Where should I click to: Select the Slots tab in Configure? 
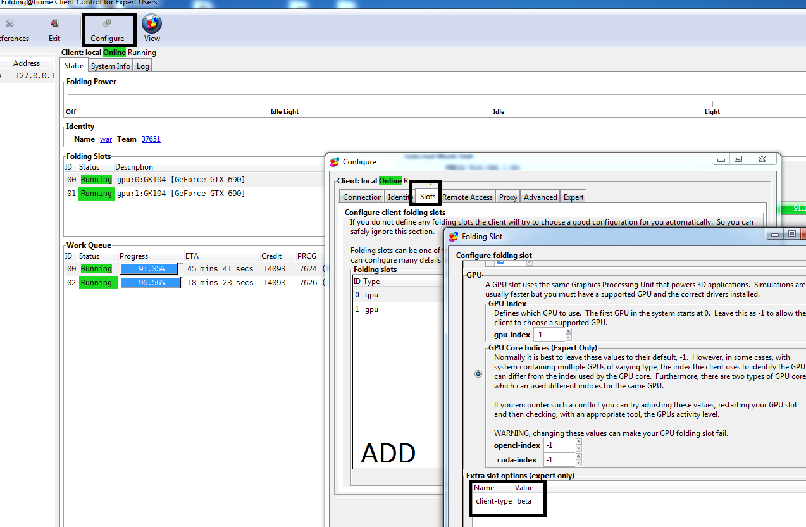pyautogui.click(x=428, y=196)
